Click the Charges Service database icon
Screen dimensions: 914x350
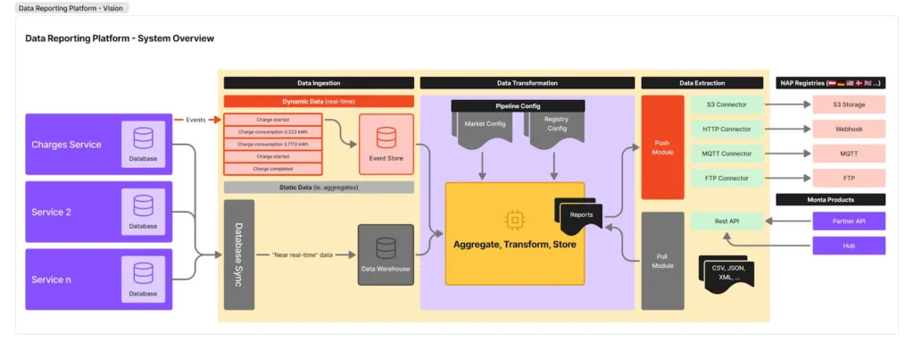(x=143, y=138)
